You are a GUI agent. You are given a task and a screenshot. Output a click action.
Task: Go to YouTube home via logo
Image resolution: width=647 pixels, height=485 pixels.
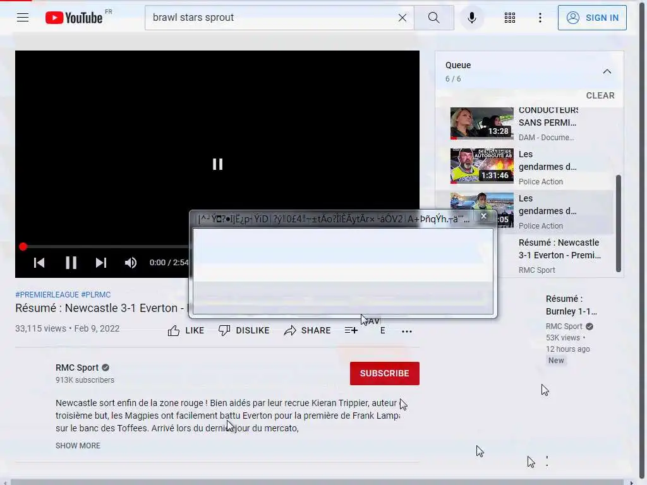point(74,18)
